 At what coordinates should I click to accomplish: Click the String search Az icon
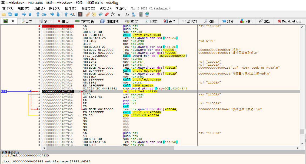click(127, 14)
